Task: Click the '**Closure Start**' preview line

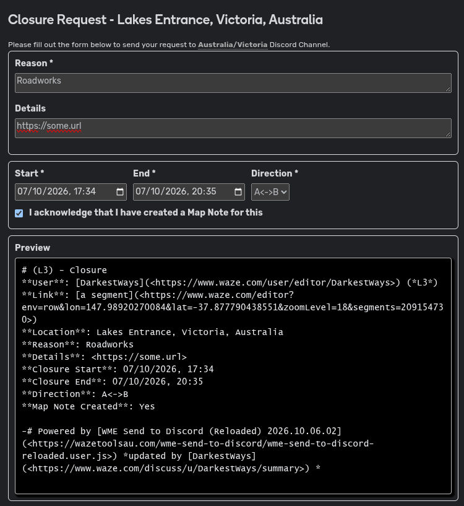Action: (118, 369)
